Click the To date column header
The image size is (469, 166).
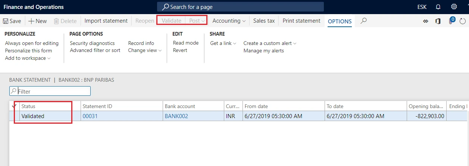click(x=366, y=106)
